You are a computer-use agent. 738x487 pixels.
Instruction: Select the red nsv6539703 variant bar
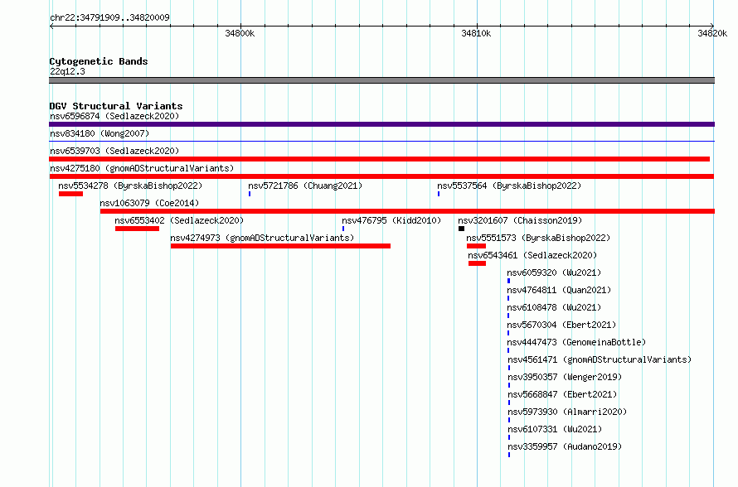tap(379, 159)
